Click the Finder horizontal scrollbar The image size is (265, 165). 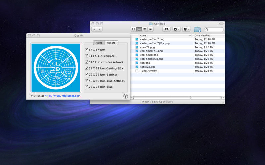pyautogui.click(x=162, y=98)
